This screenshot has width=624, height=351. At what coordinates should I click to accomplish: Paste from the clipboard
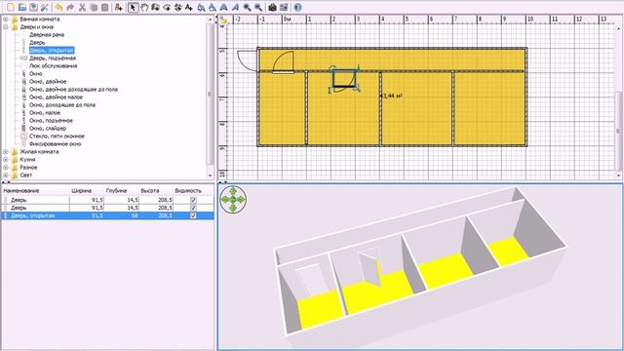point(104,7)
